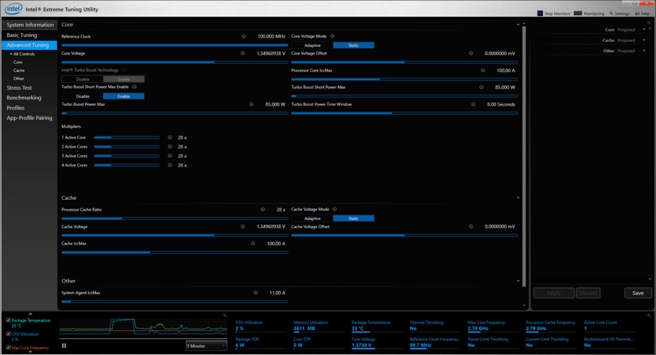Screen dimensions: 656x355
Task: Click info icon for 2 Active Cores multiplier
Action: pyautogui.click(x=170, y=147)
